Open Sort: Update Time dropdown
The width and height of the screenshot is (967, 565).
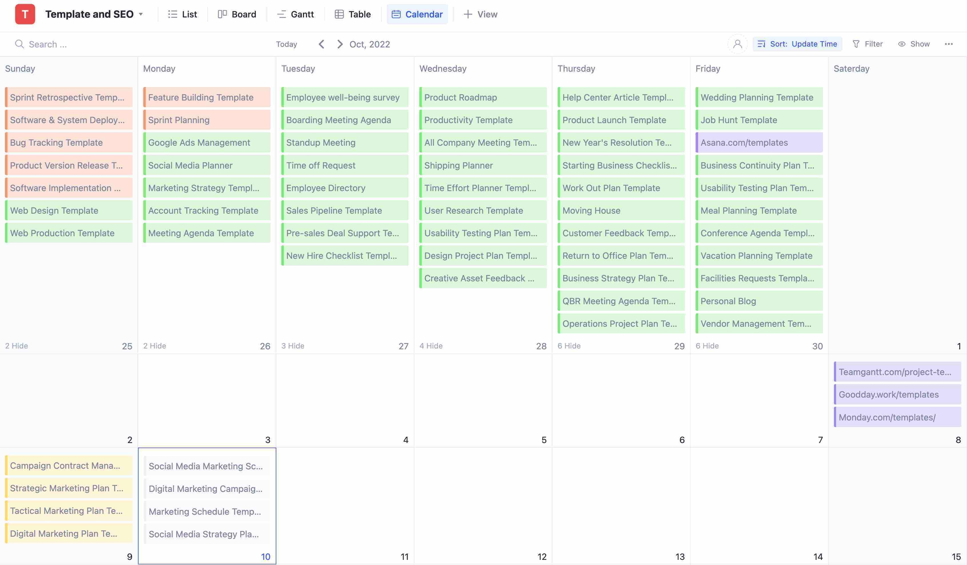797,44
